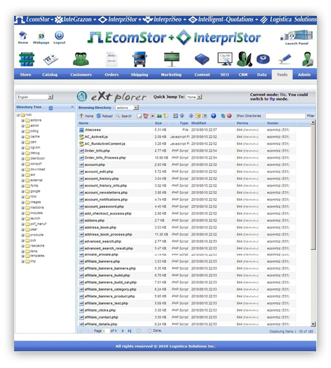The width and height of the screenshot is (331, 368).
Task: Click the pagination refresh icon
Action: 139,331
